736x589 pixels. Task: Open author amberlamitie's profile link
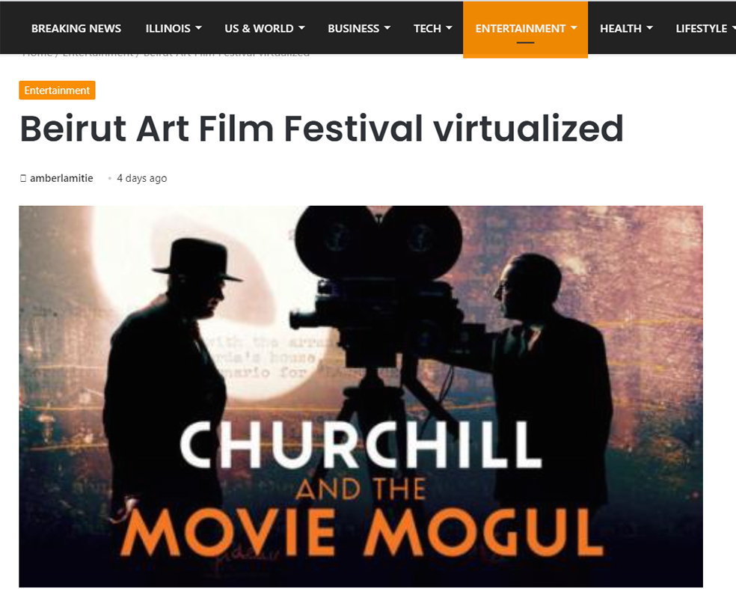point(61,178)
